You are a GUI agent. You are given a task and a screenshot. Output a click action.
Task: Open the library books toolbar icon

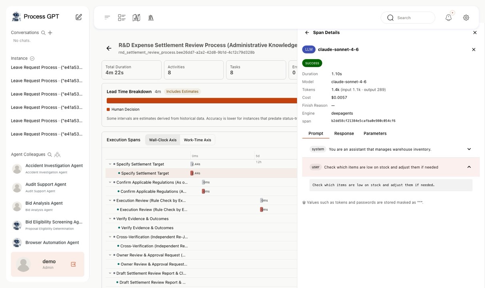[151, 18]
